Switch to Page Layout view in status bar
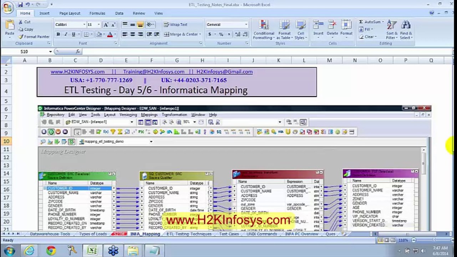This screenshot has height=257, width=457. point(387,240)
